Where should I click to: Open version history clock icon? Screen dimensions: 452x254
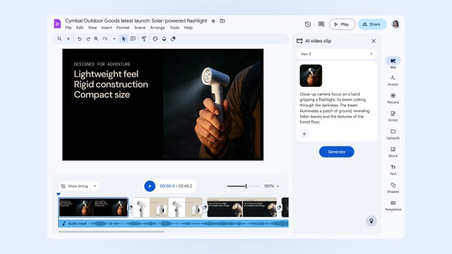point(308,24)
